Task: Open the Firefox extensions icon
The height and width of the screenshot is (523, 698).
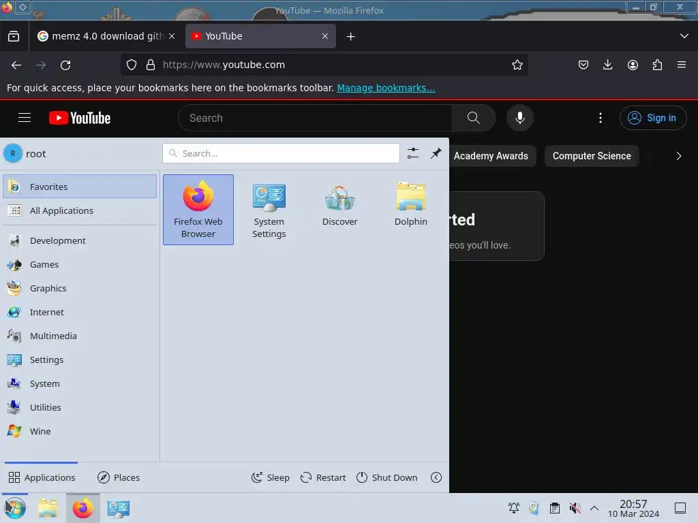Action: coord(657,65)
